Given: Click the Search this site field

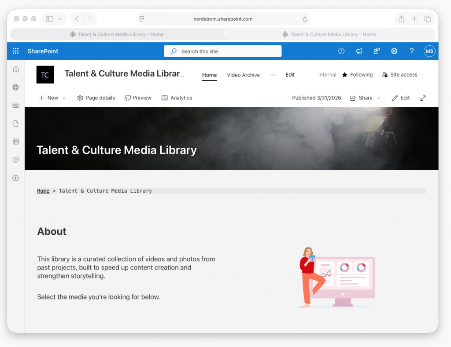Looking at the screenshot, I should click(x=222, y=51).
